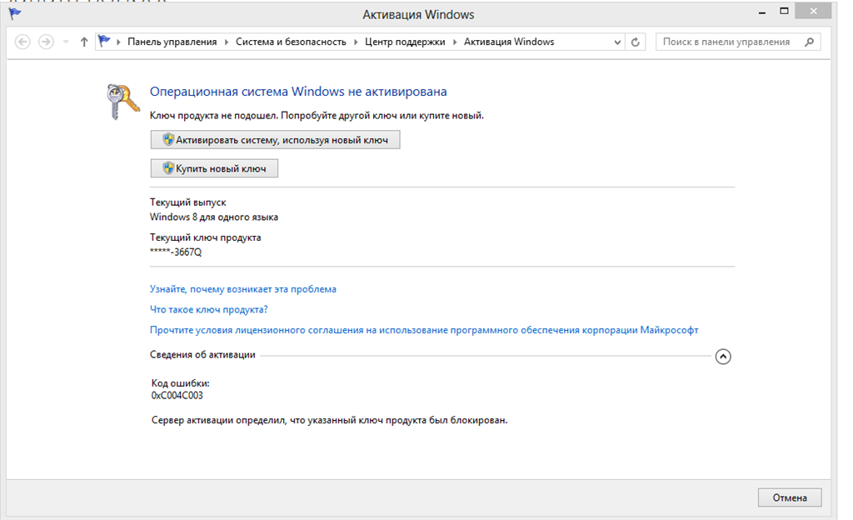Click the magnifier search icon
This screenshot has height=520, width=853.
[809, 42]
